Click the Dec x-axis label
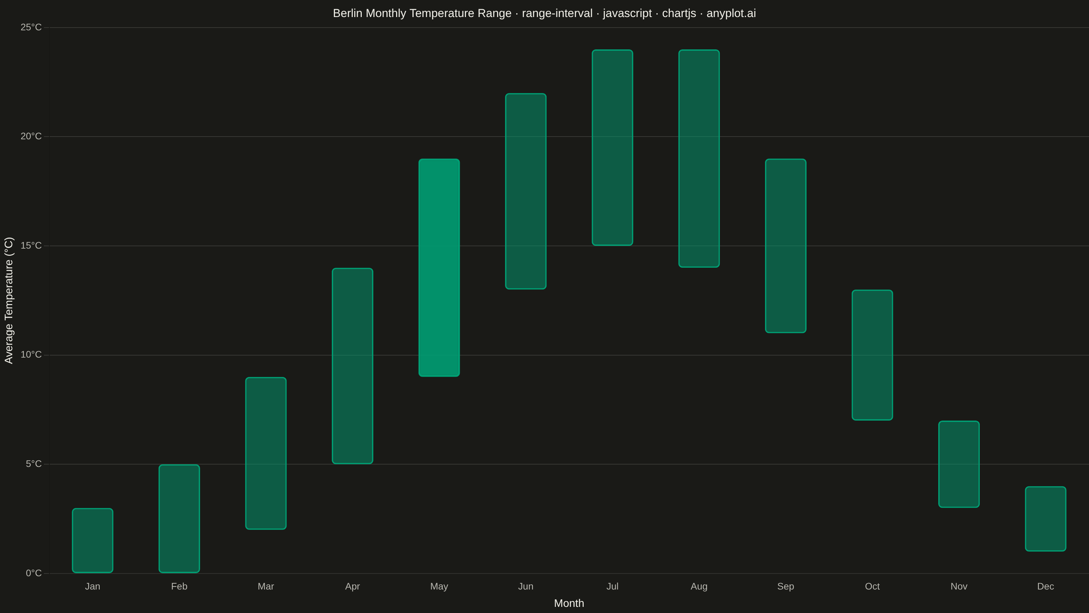Viewport: 1089px width, 613px height. pos(1046,586)
